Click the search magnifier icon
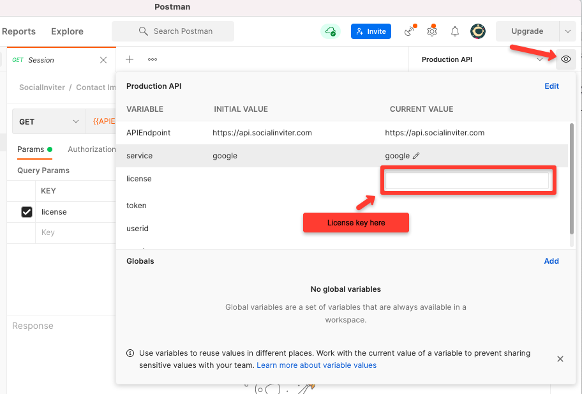The width and height of the screenshot is (582, 394). (x=144, y=31)
